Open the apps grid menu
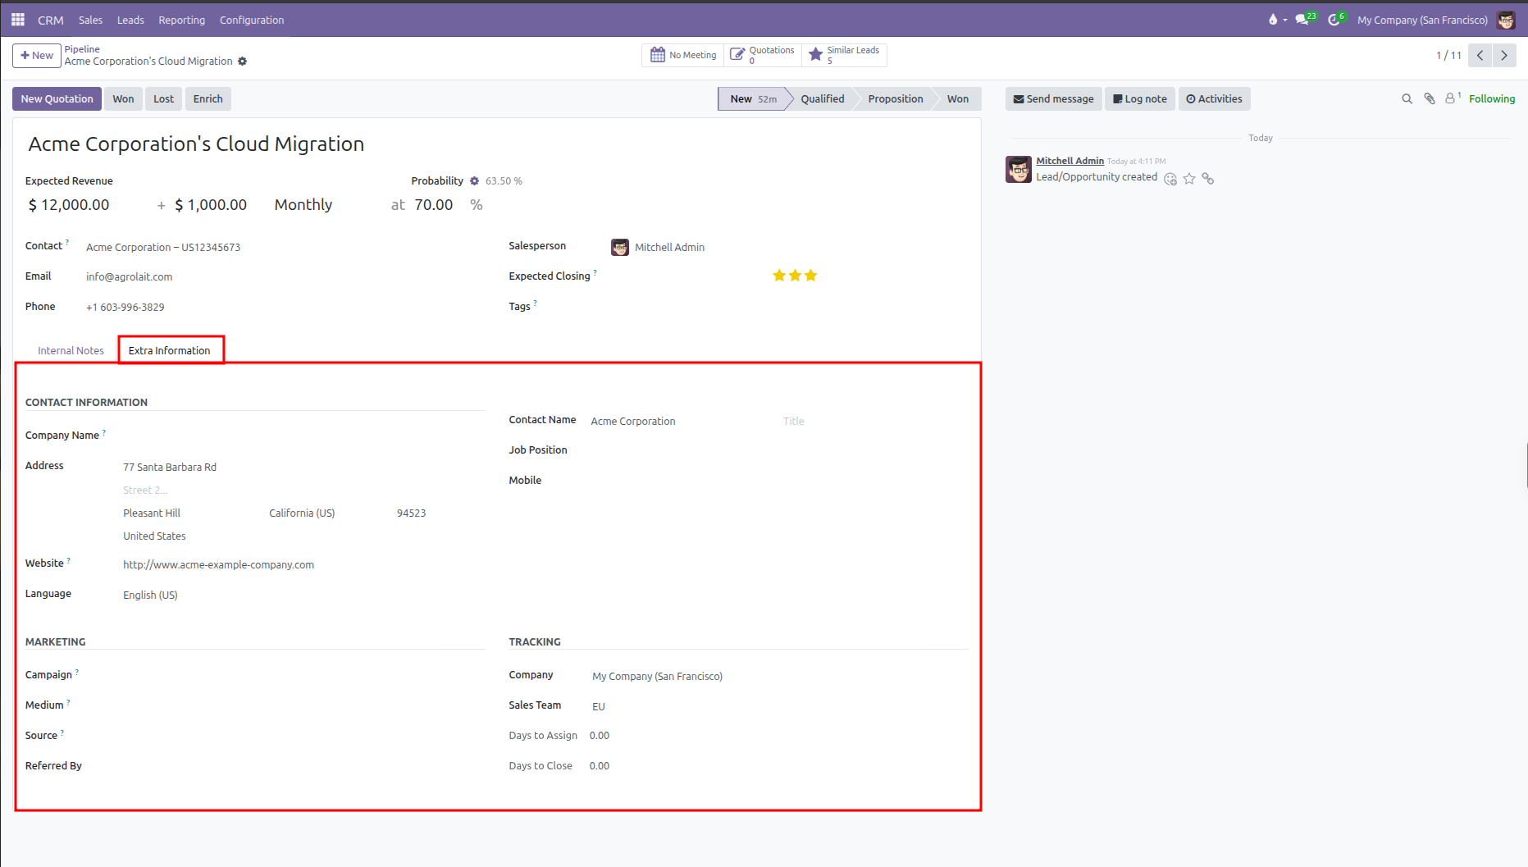Viewport: 1528px width, 867px height. point(18,20)
